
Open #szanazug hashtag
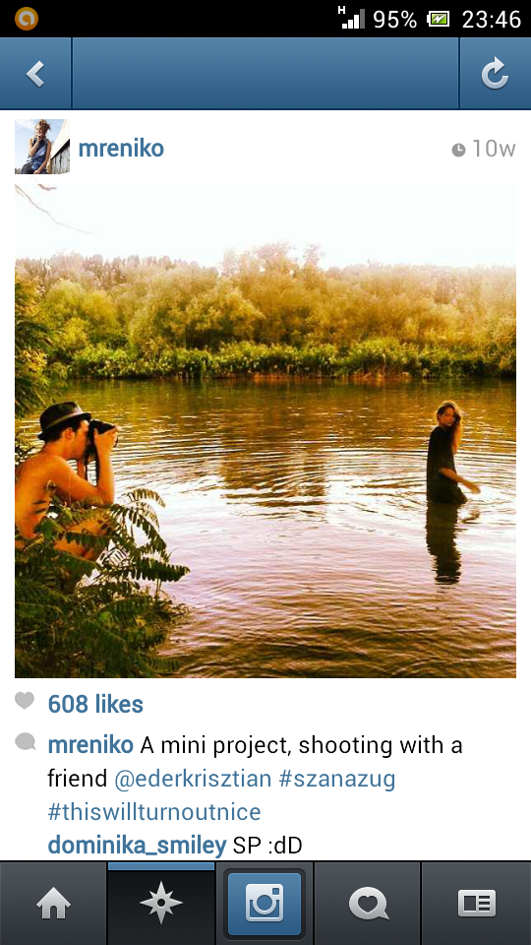point(337,779)
